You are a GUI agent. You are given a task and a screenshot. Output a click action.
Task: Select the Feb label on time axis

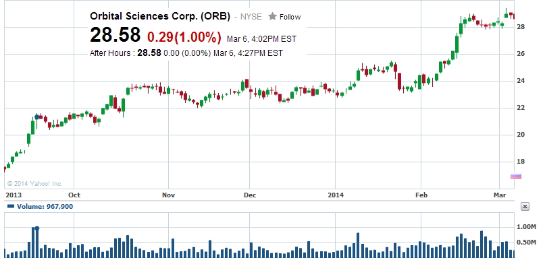point(421,195)
